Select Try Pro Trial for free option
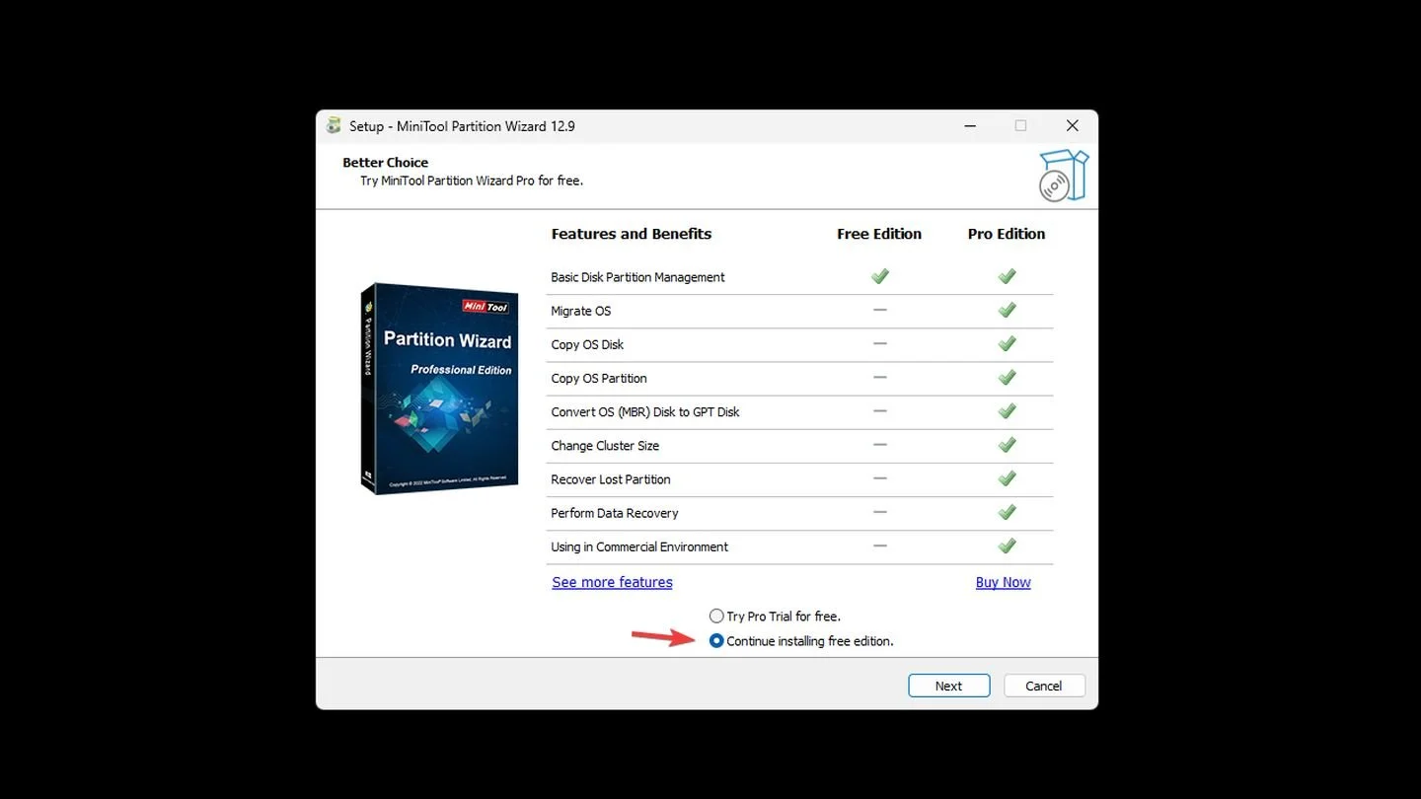Image resolution: width=1421 pixels, height=799 pixels. click(775, 616)
